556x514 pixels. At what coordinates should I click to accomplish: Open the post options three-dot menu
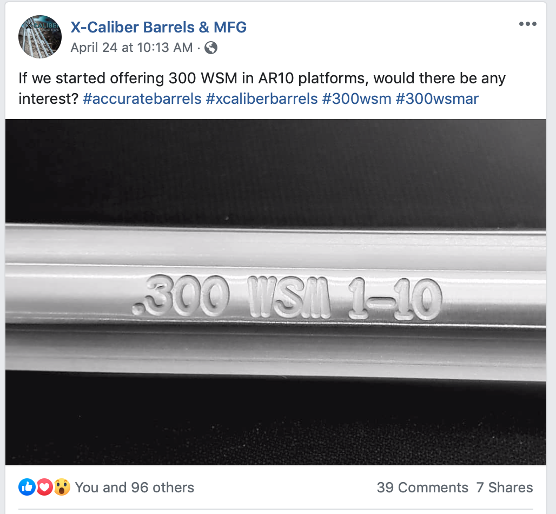[528, 24]
